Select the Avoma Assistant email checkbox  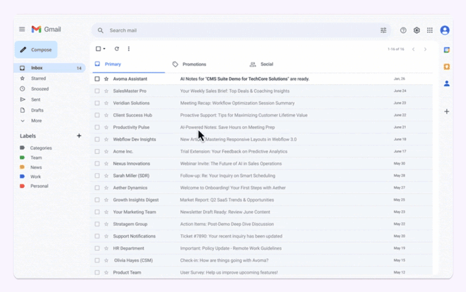coord(97,79)
